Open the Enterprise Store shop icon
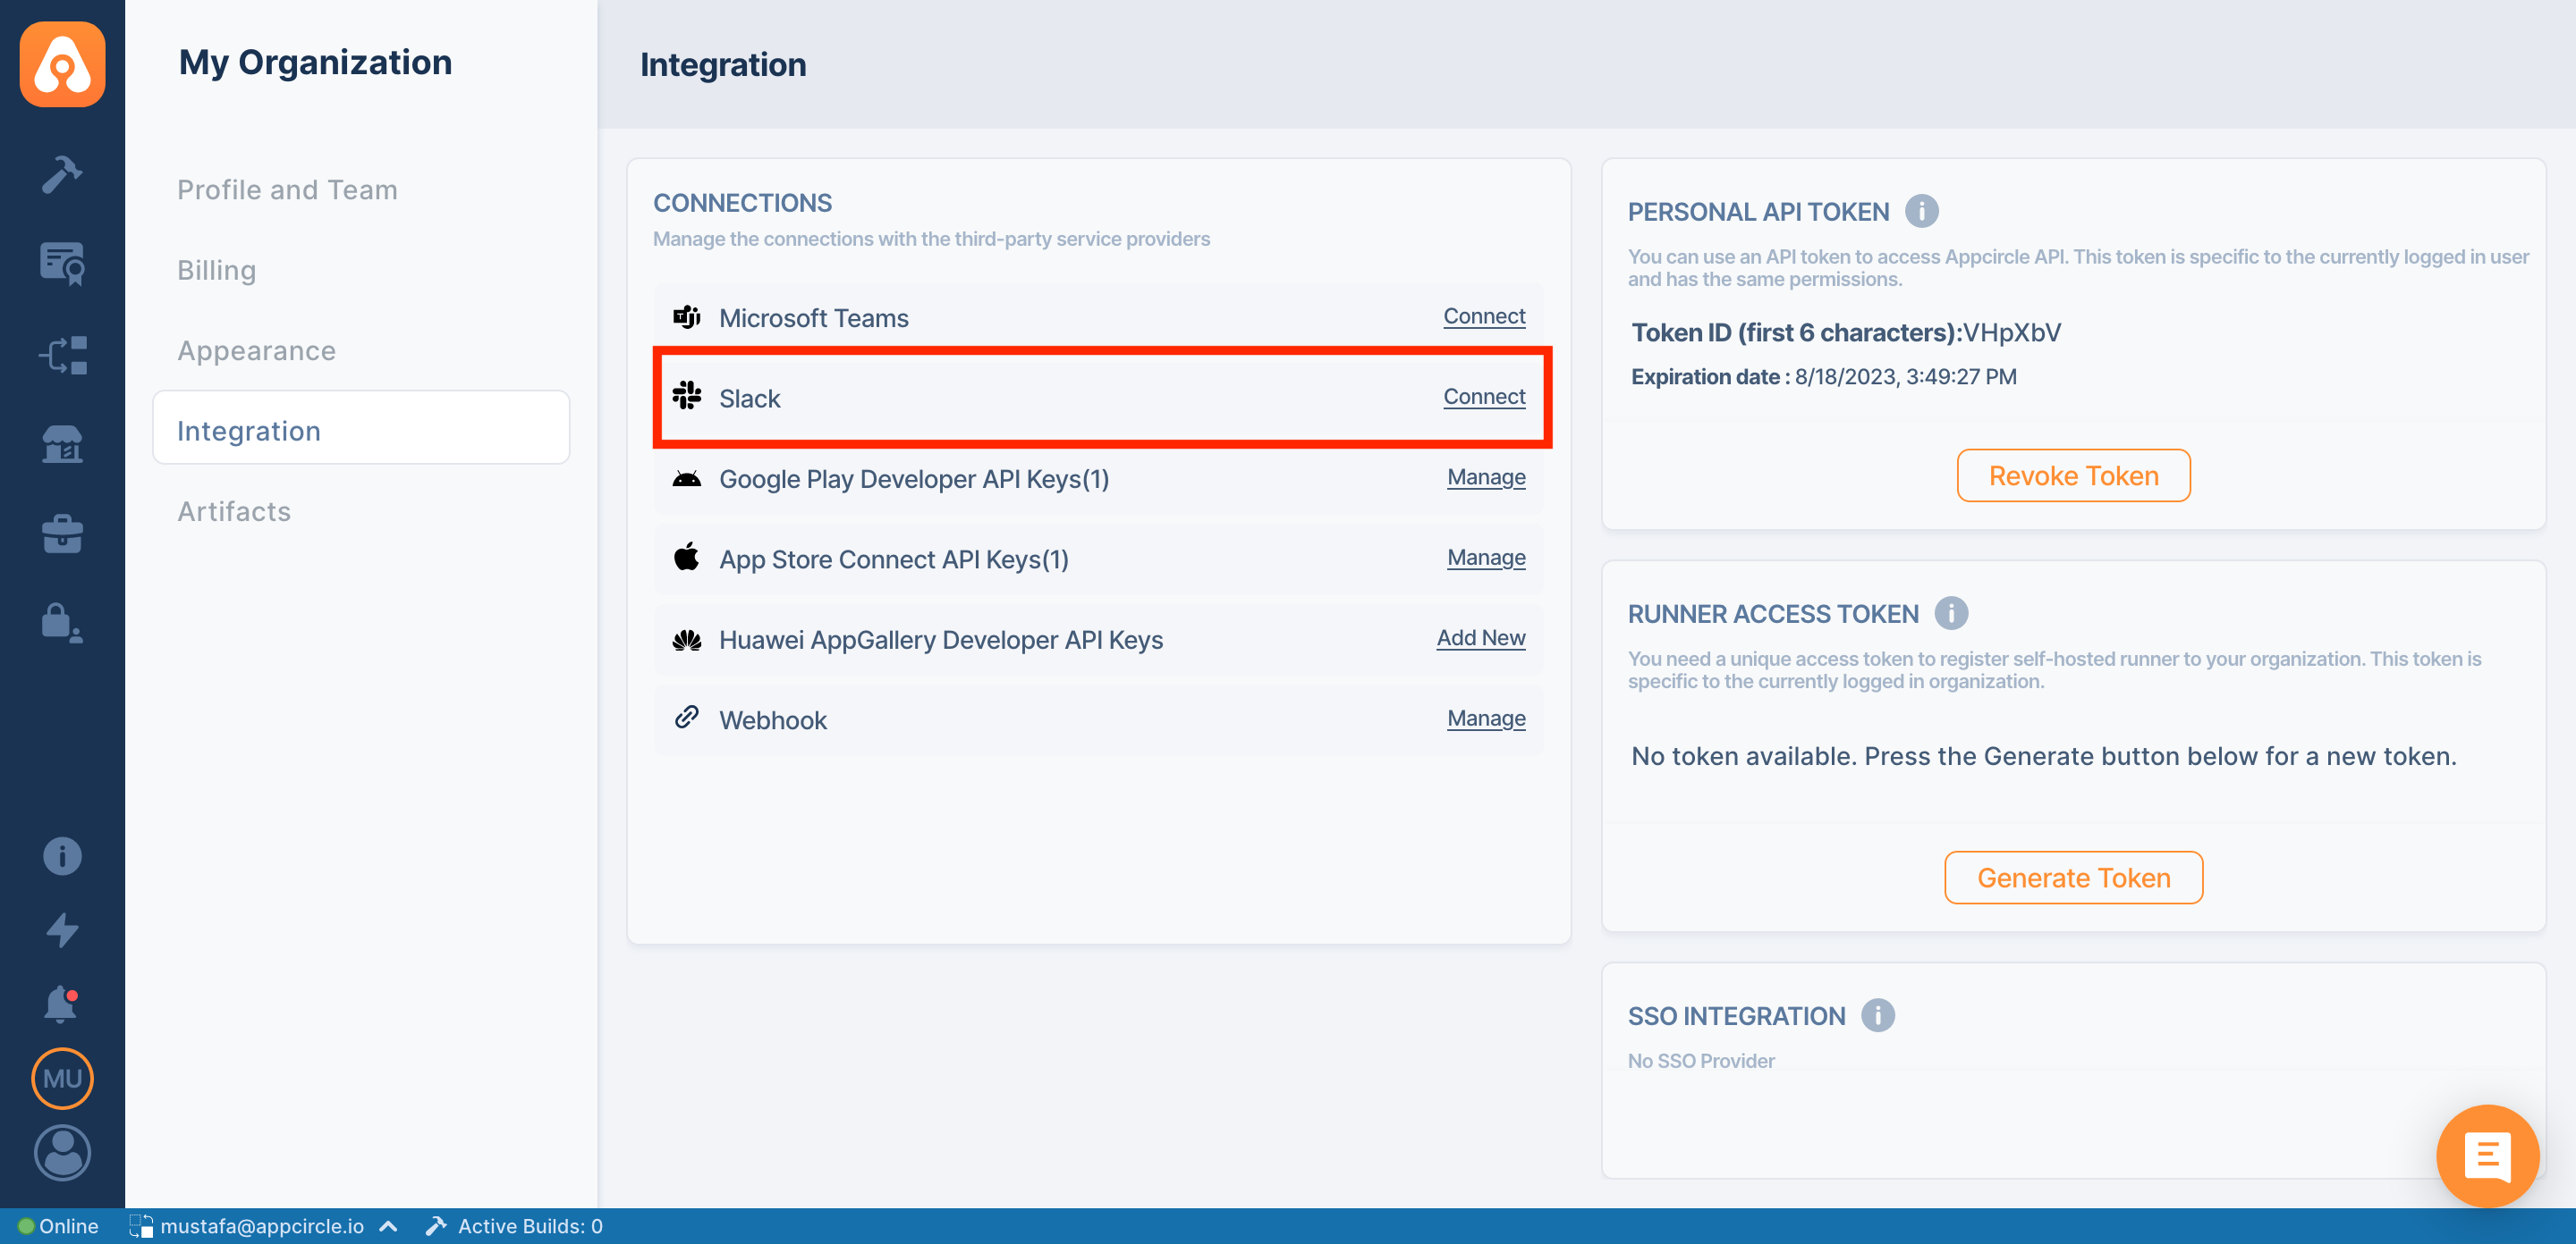 point(62,445)
